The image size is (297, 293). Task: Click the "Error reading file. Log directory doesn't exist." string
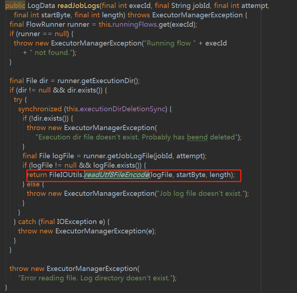coord(95,278)
